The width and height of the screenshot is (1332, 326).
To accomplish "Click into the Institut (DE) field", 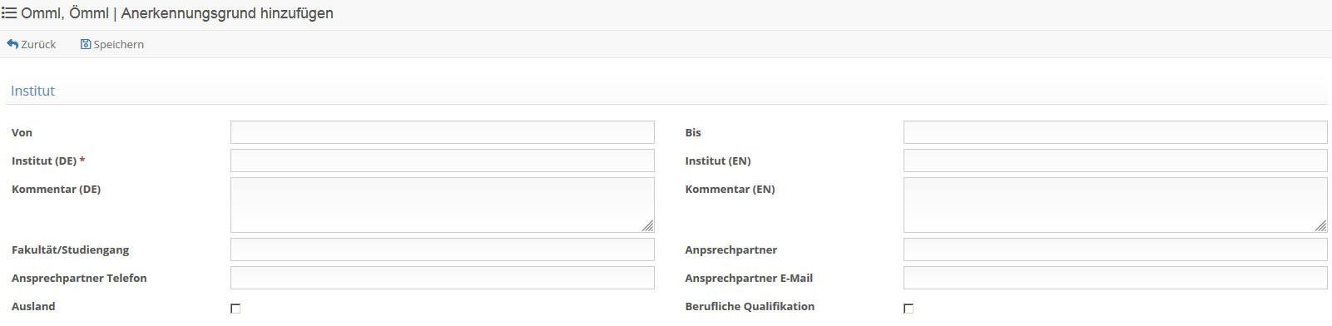I will coord(443,161).
